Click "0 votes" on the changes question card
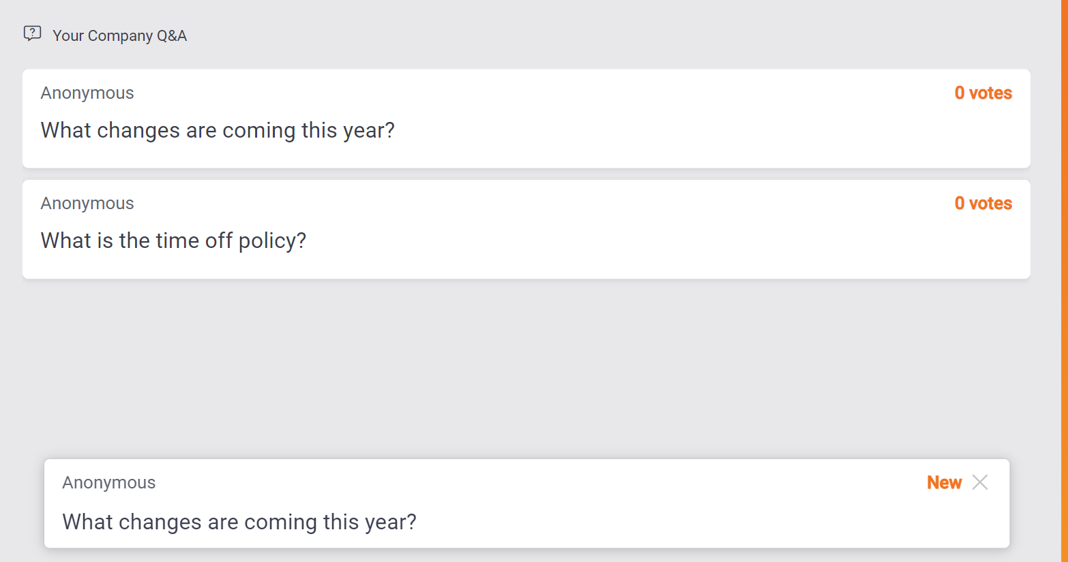Image resolution: width=1068 pixels, height=562 pixels. (983, 93)
